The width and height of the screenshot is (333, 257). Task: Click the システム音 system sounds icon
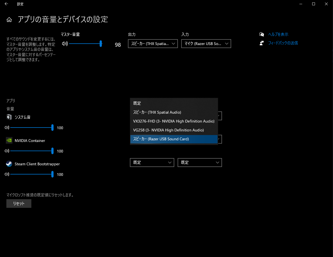pos(9,117)
